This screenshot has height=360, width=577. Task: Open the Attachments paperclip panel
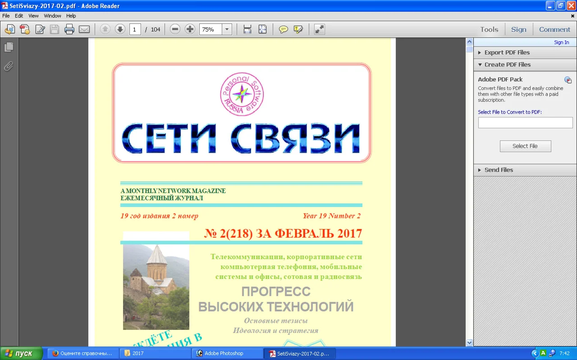(x=9, y=66)
